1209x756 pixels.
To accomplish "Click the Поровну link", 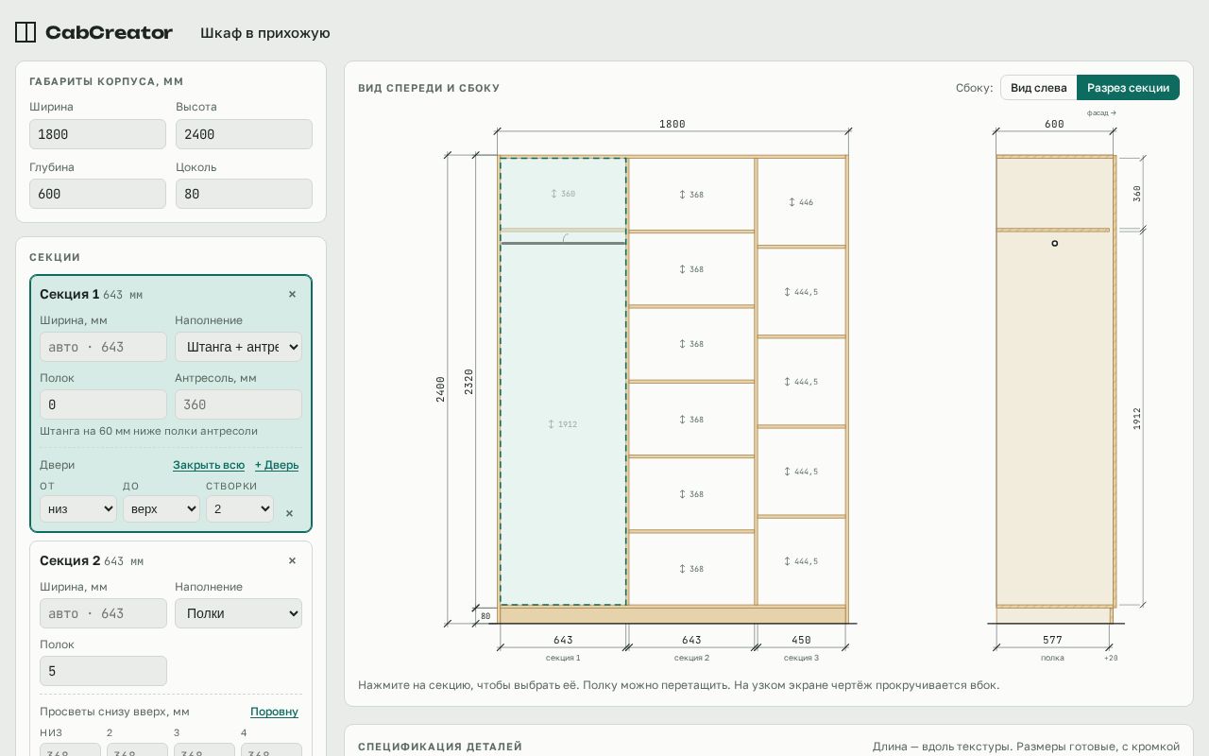I will pos(274,712).
